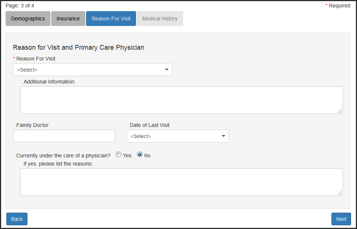Switch to the Demographics tab
The height and width of the screenshot is (229, 357).
tap(28, 19)
